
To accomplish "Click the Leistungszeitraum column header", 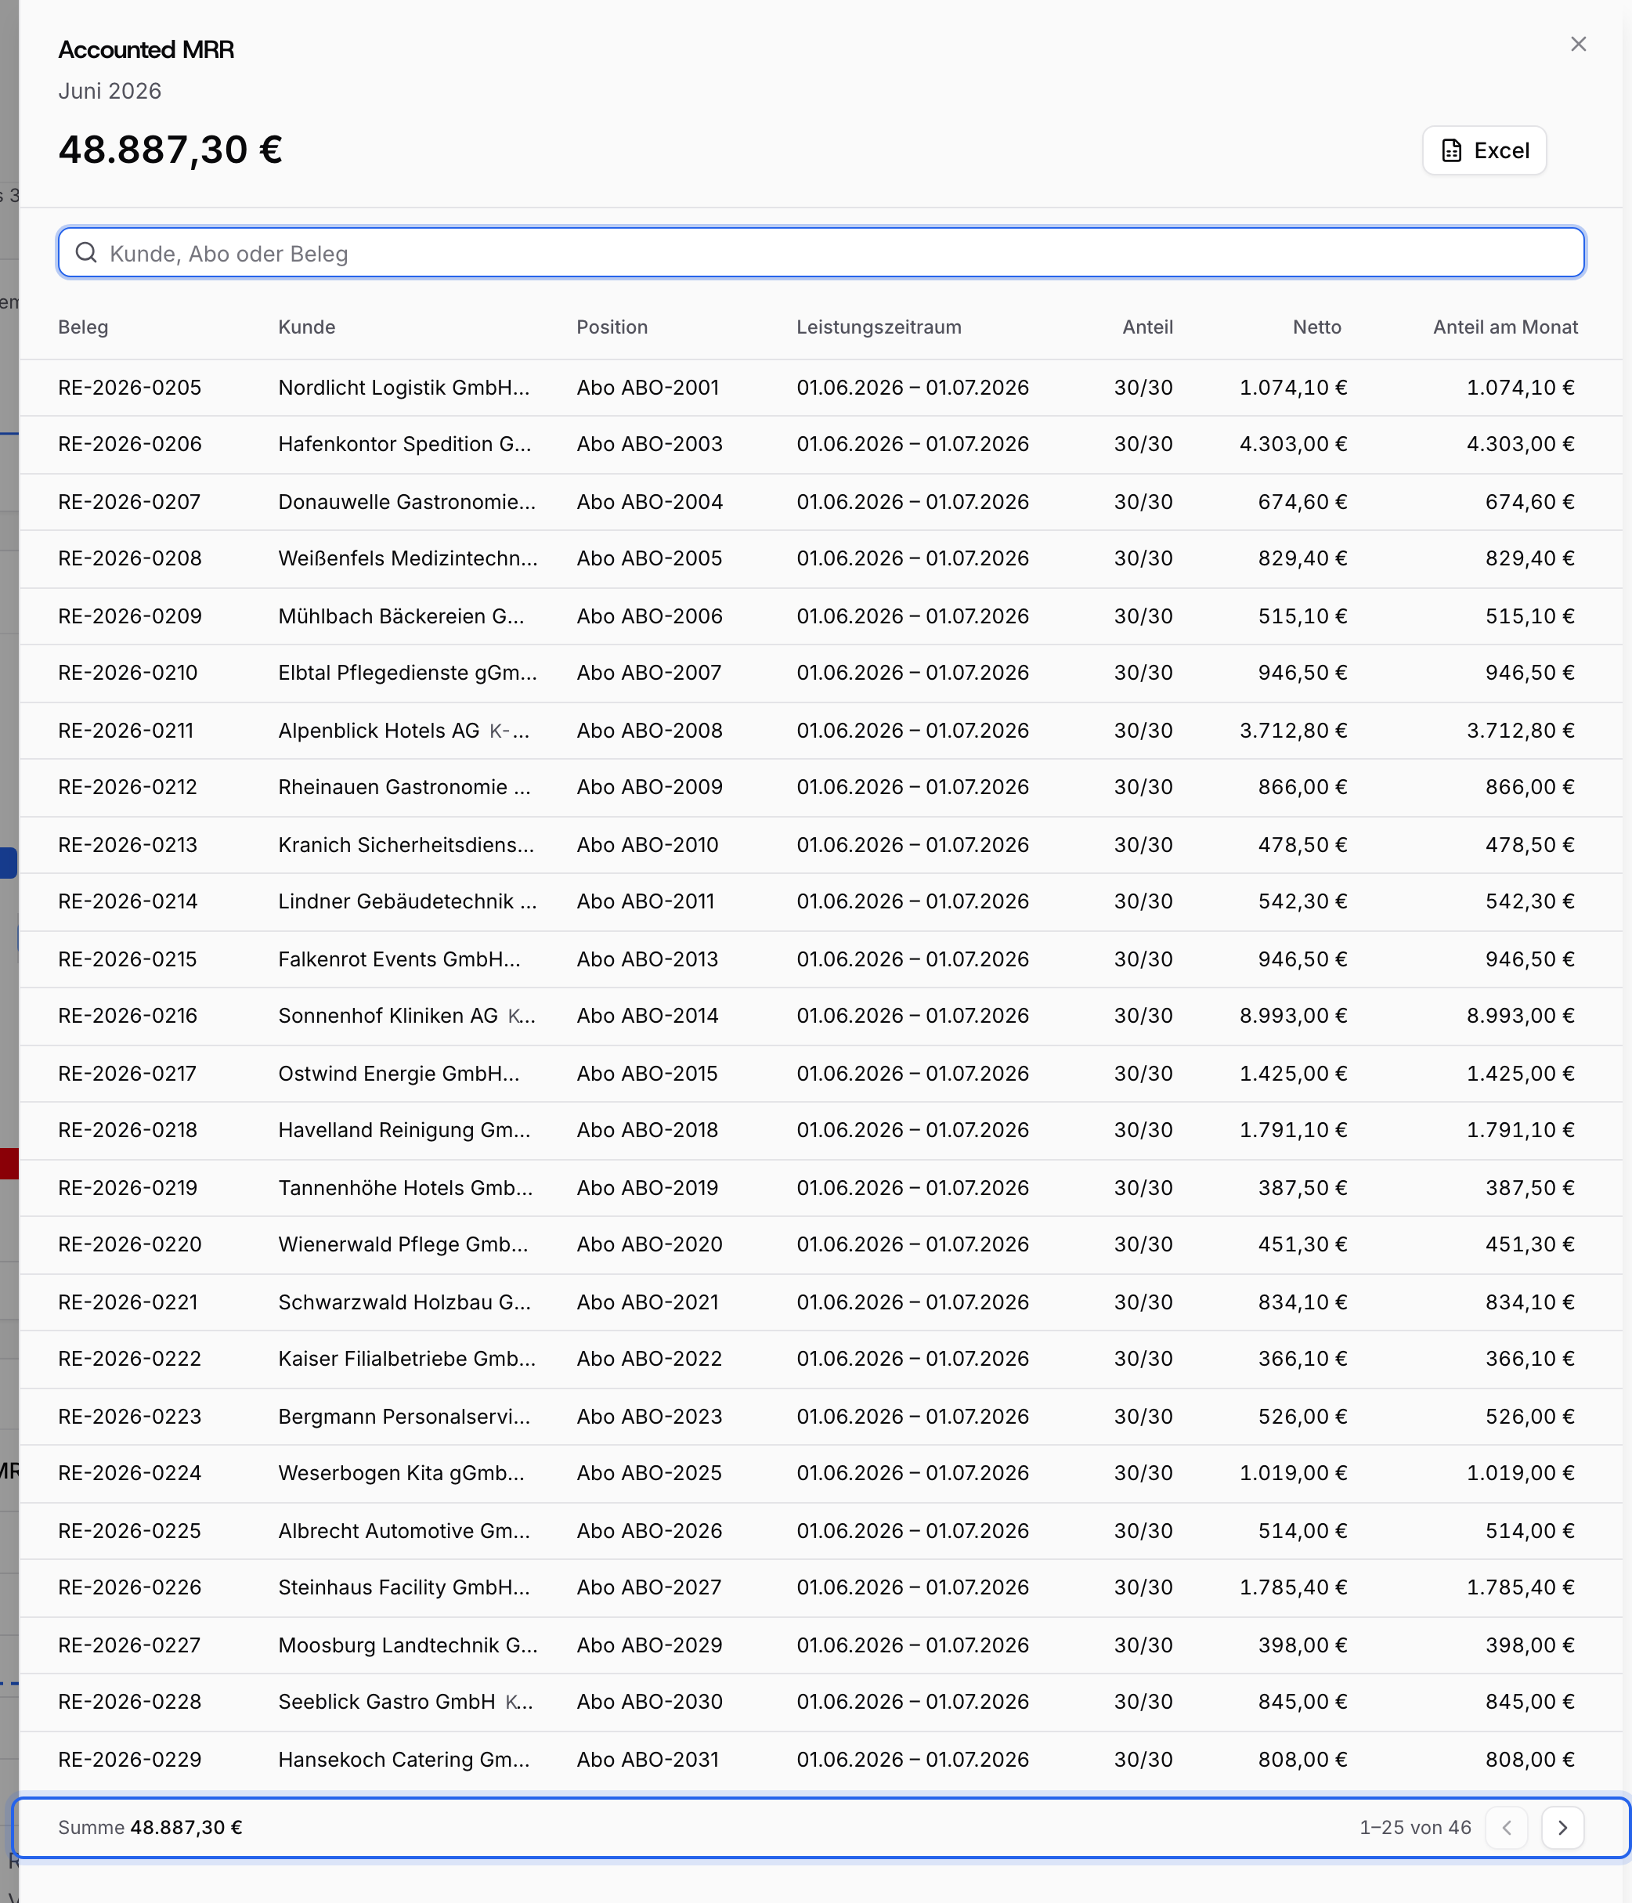I will (879, 327).
